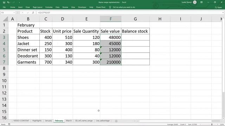This screenshot has width=225, height=126.
Task: Open the 3D_ref_name_range sheet tab
Action: [84, 121]
